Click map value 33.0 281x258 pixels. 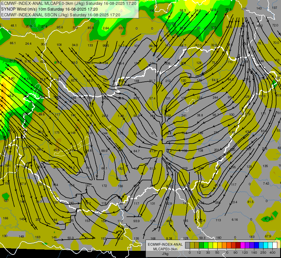tap(121, 28)
